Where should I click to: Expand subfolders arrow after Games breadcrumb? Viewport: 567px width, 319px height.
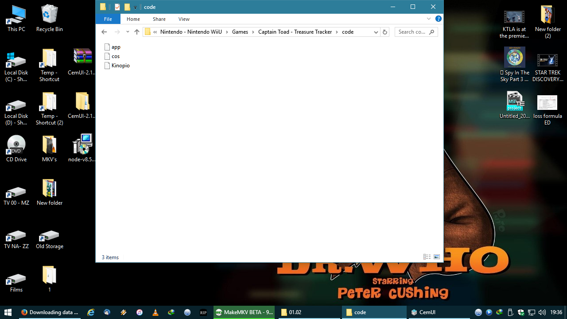[x=253, y=32]
